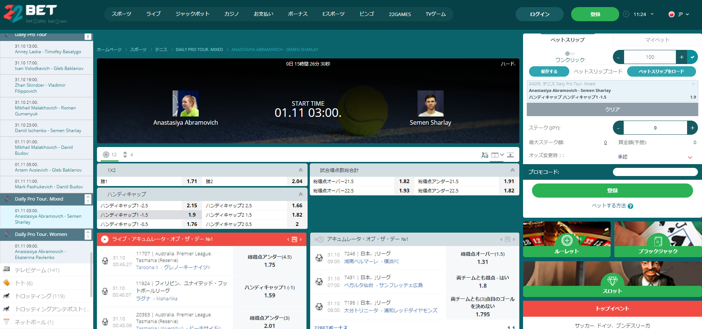702x329 pixels.
Task: Click the soccer ball icon for Taroona match
Action: [105, 261]
